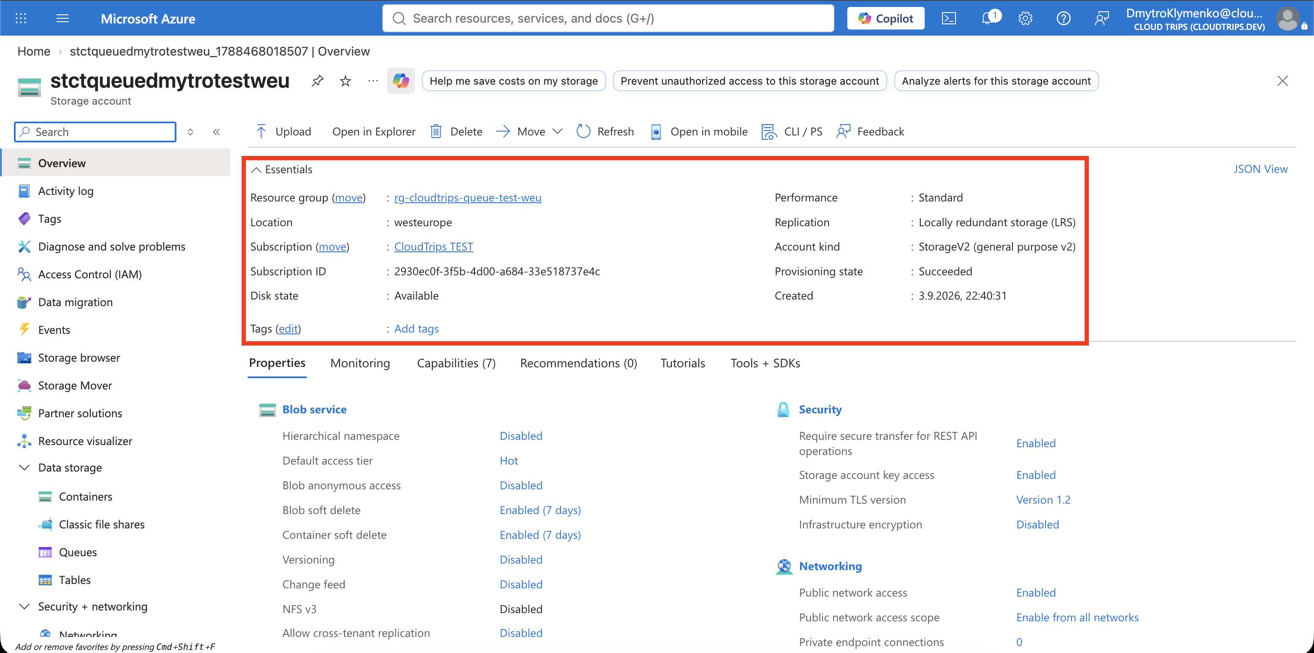The width and height of the screenshot is (1314, 653).
Task: Open Cloud Shell terminal icon
Action: coord(949,18)
